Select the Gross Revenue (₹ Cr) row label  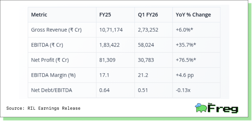point(56,30)
